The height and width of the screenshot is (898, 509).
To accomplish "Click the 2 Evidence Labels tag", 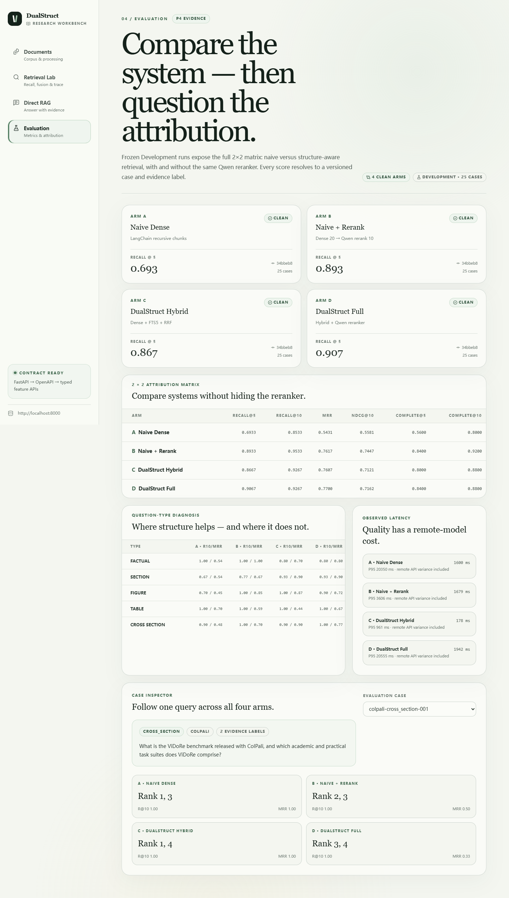I will (242, 731).
